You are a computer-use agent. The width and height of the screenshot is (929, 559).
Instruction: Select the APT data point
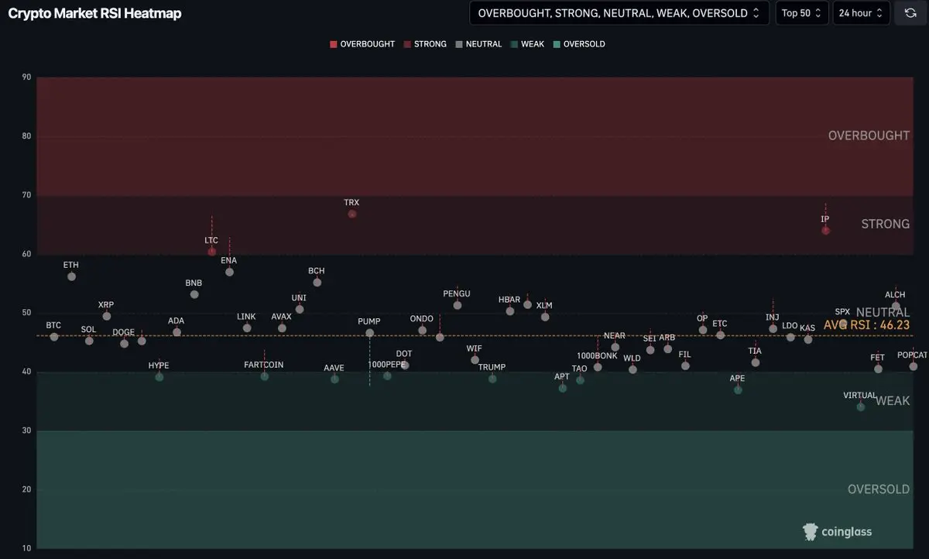563,388
